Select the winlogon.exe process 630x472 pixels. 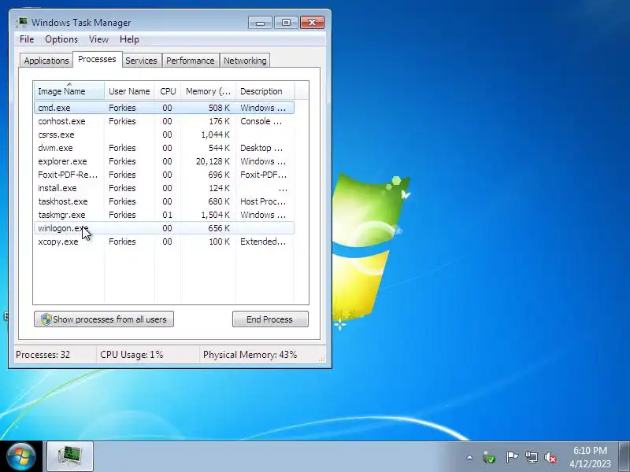tap(164, 228)
